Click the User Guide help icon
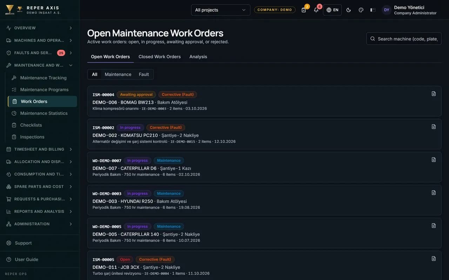 (9, 259)
